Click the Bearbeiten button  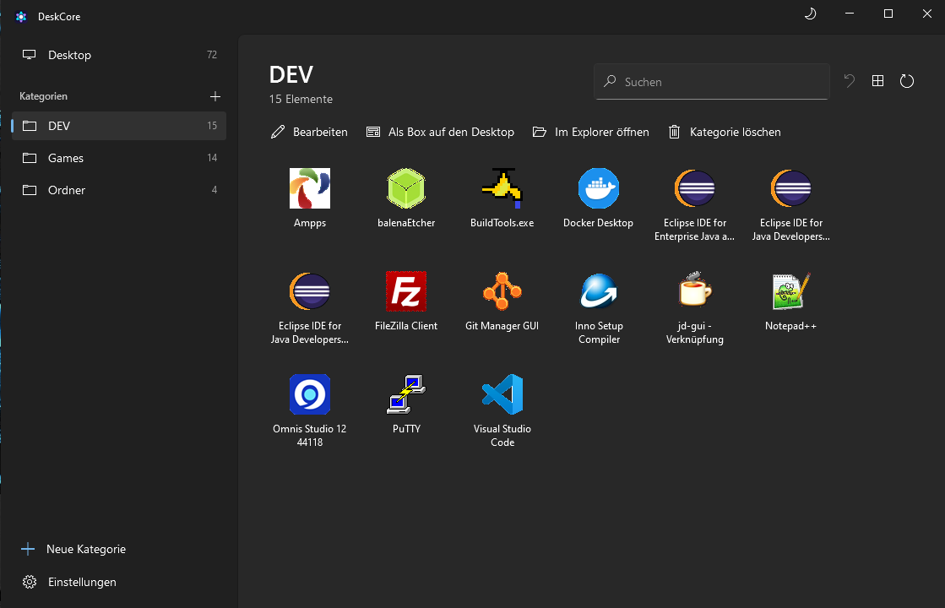pos(309,132)
